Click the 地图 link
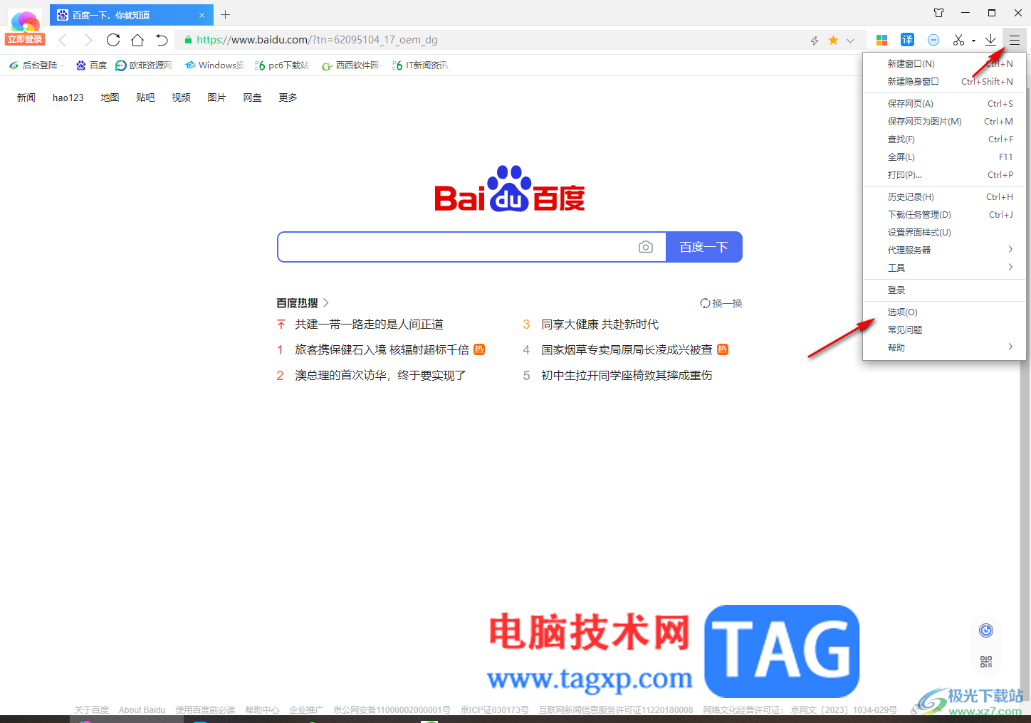Screen dimensions: 1031x723 tap(110, 97)
